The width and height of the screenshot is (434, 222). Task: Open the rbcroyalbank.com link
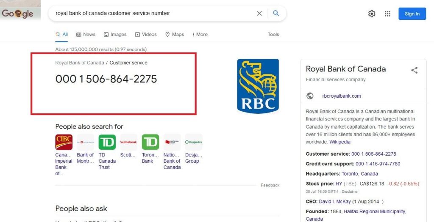[342, 96]
